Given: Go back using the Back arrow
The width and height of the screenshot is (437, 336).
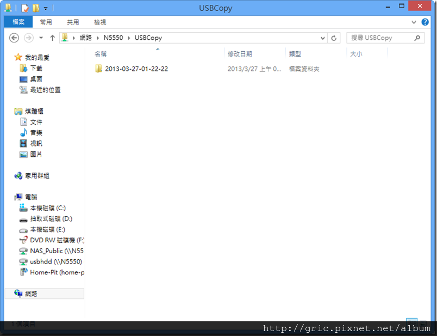Looking at the screenshot, I should [14, 38].
